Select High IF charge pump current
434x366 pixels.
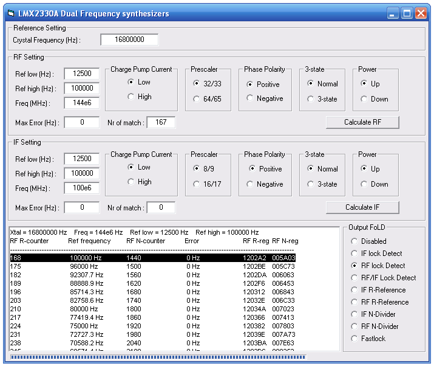[140, 182]
